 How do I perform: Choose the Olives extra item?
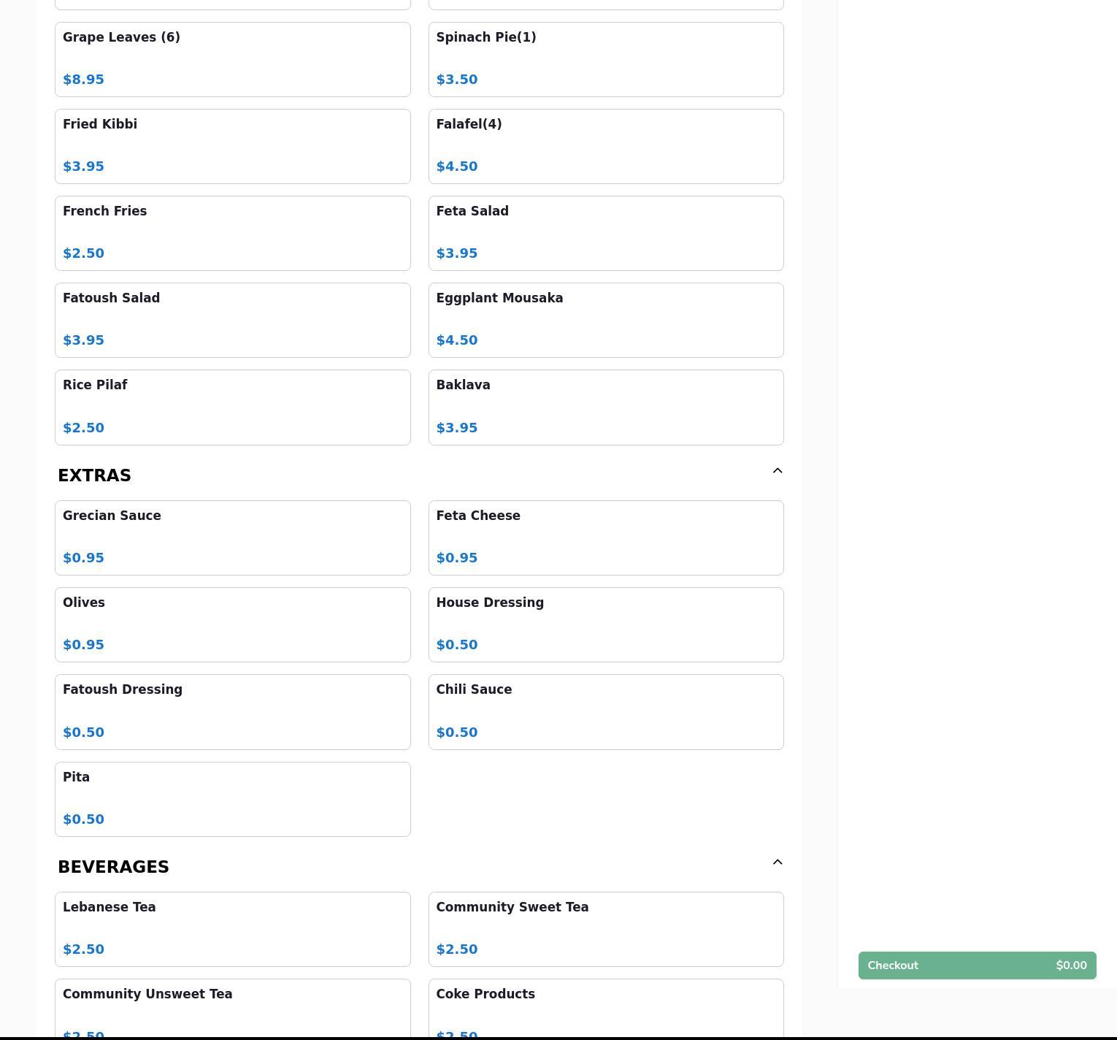(x=232, y=624)
